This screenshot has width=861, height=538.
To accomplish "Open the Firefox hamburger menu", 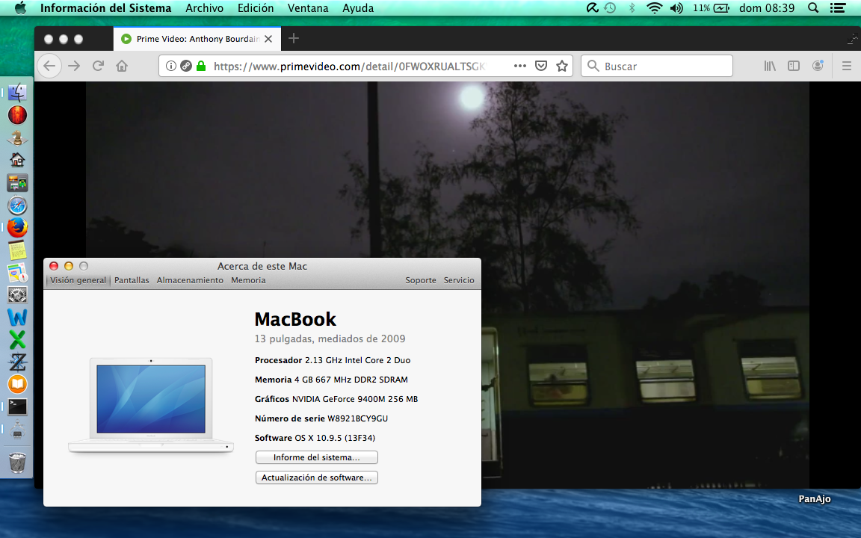I will (847, 66).
